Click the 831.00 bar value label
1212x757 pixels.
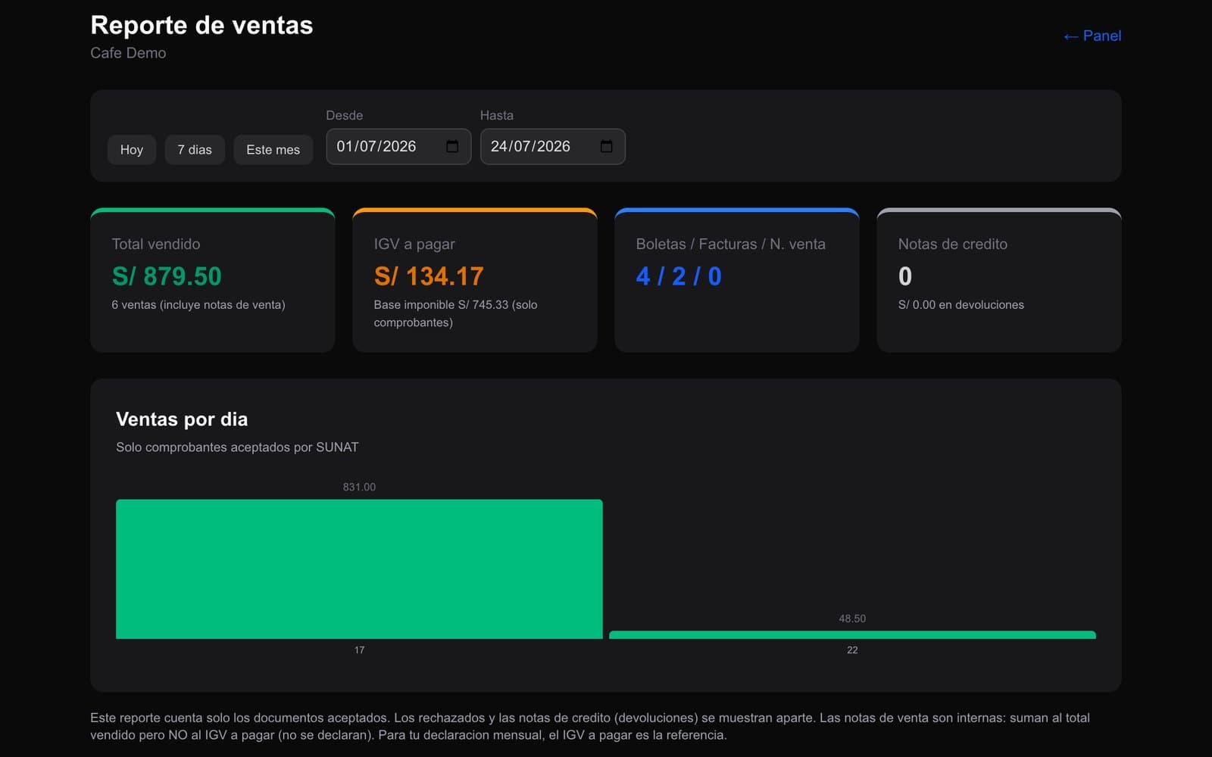[x=359, y=487]
